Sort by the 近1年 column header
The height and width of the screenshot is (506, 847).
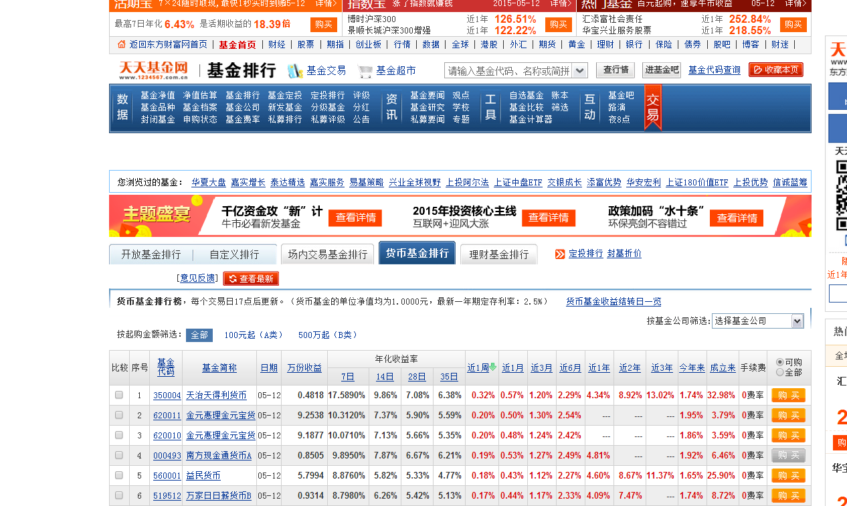tap(599, 368)
